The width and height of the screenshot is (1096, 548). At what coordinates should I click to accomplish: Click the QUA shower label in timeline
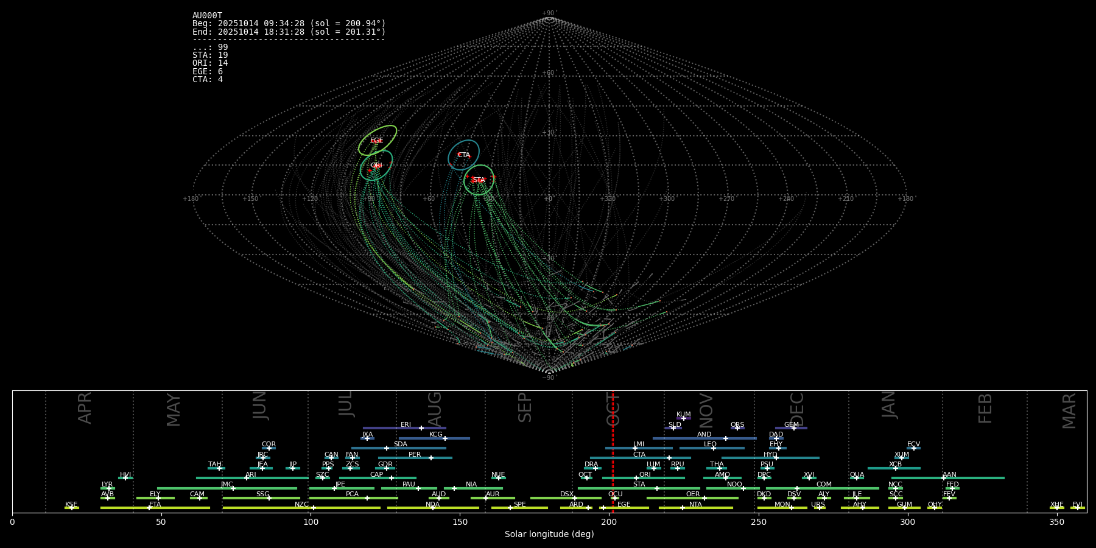tap(857, 475)
